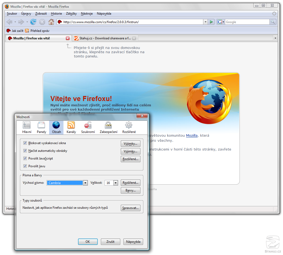The height and width of the screenshot is (255, 283).
Task: Expand the Velikost font size dropdown
Action: [x=116, y=183]
